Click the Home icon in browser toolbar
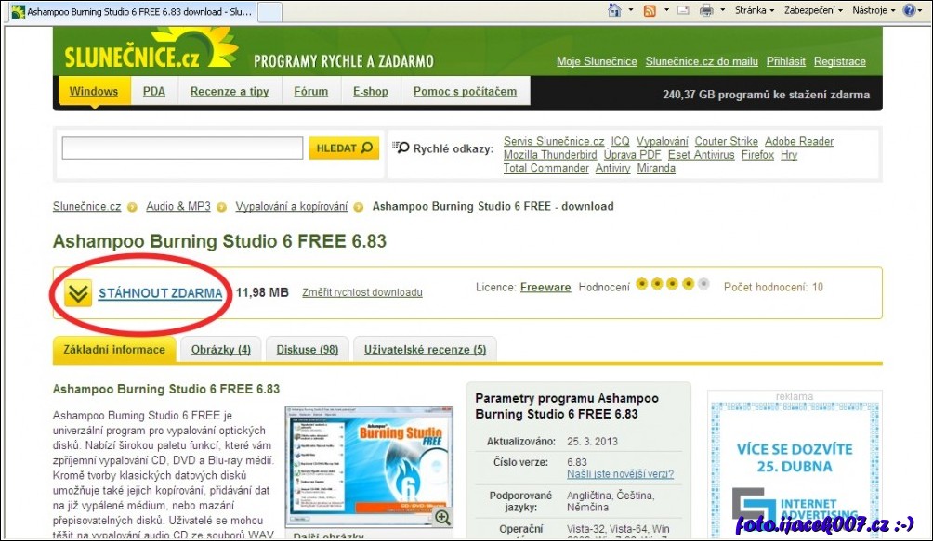This screenshot has width=933, height=541. pyautogui.click(x=614, y=10)
